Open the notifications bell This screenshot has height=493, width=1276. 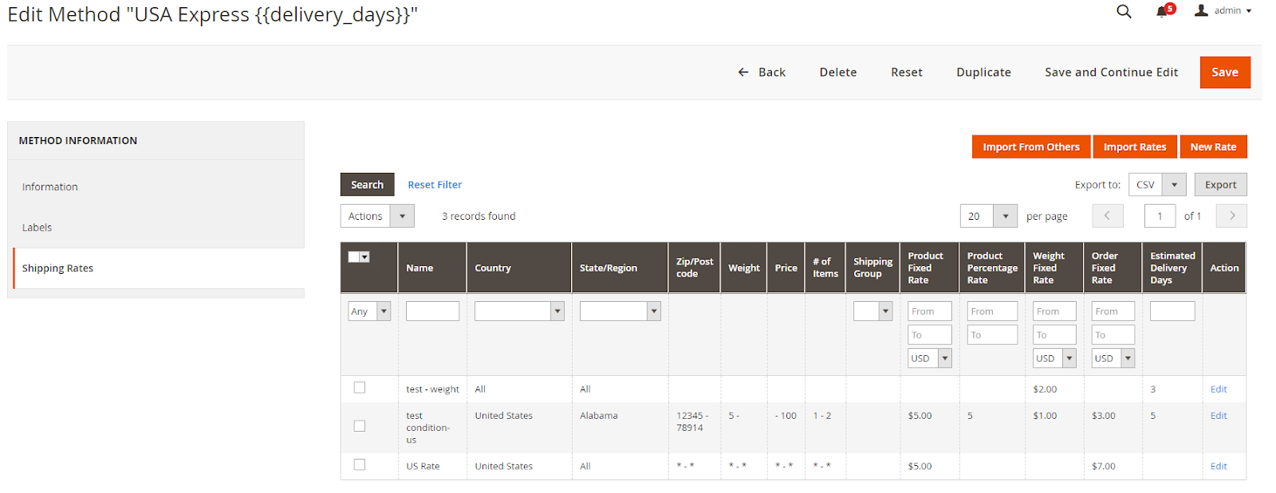(1163, 11)
